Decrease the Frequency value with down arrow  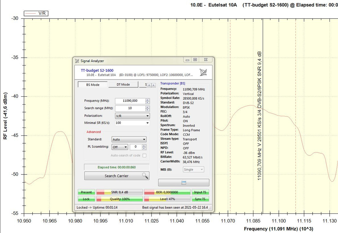coord(147,102)
